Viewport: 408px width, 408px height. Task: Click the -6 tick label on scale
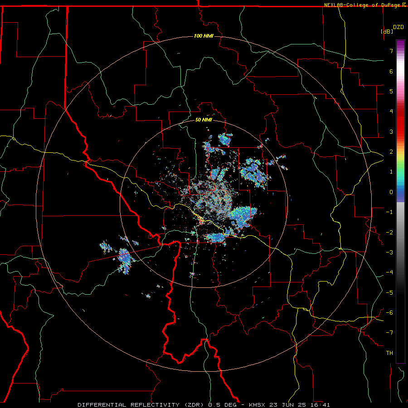389,313
